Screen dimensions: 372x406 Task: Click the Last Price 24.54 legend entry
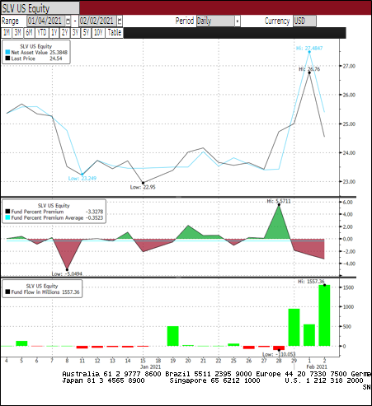34,58
